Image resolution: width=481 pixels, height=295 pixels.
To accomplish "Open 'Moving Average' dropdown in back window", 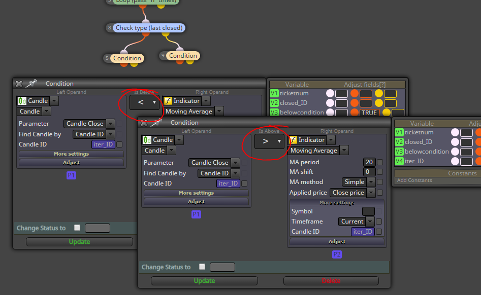I will coord(193,112).
